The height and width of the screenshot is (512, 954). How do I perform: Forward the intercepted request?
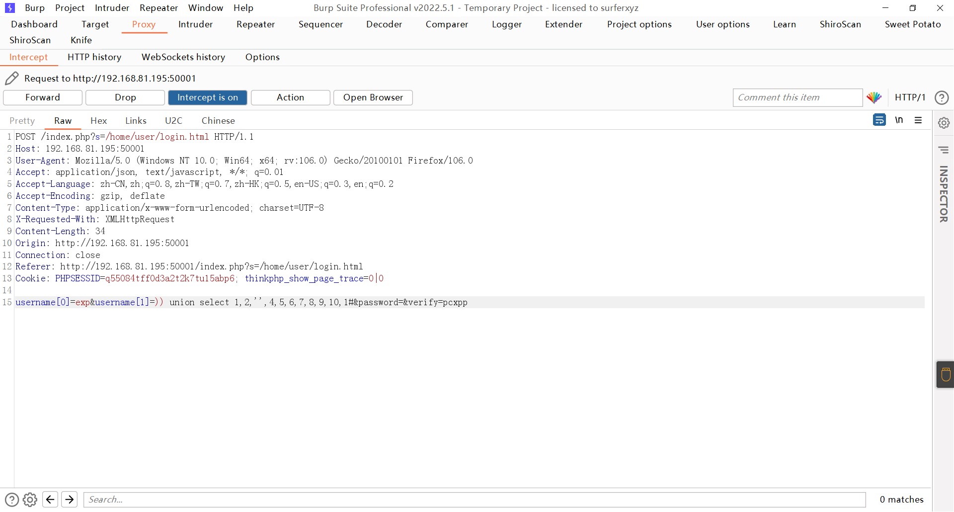[x=43, y=97]
